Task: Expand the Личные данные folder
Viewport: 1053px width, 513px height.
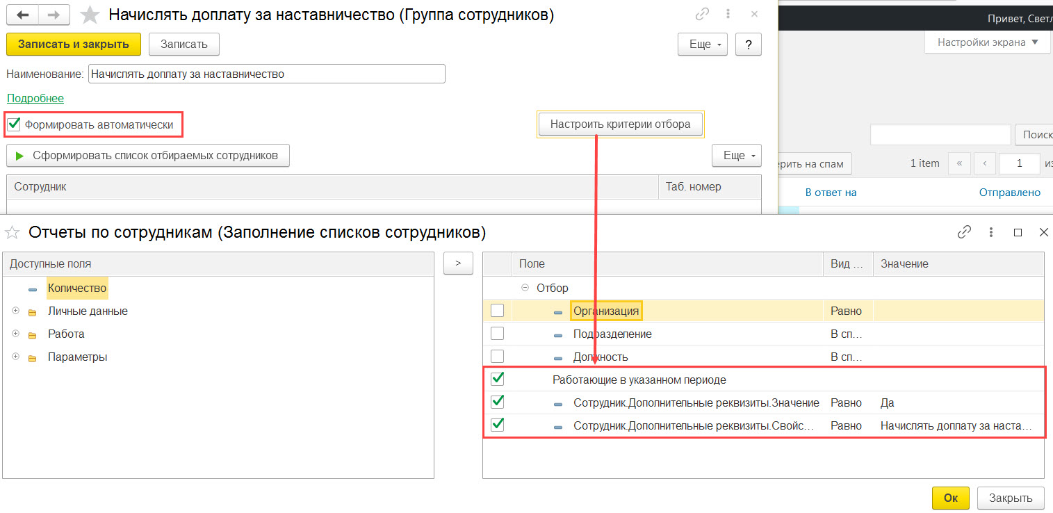Action: click(x=15, y=311)
